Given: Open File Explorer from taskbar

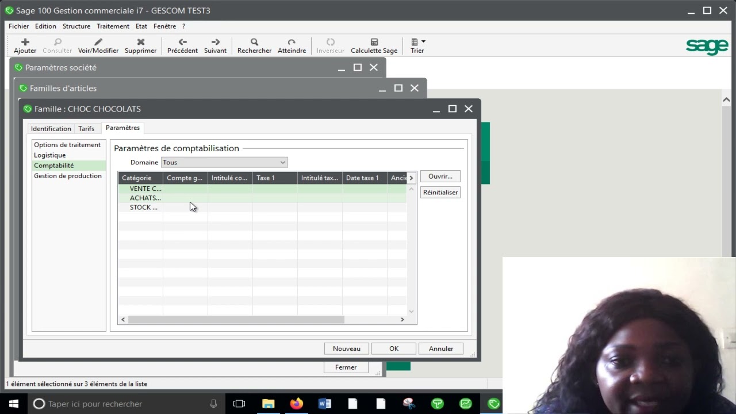Looking at the screenshot, I should (x=268, y=404).
